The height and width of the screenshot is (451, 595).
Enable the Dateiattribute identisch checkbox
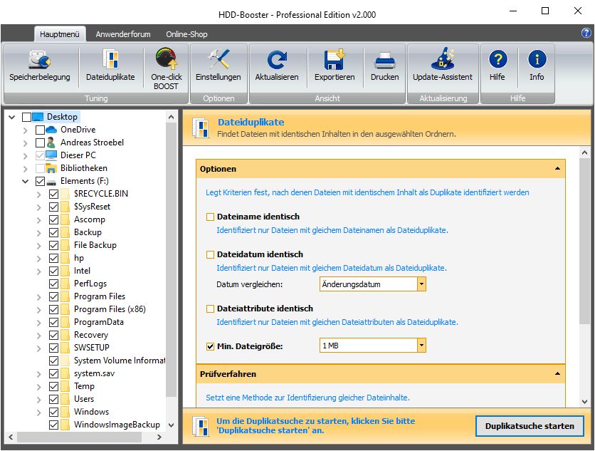(210, 309)
